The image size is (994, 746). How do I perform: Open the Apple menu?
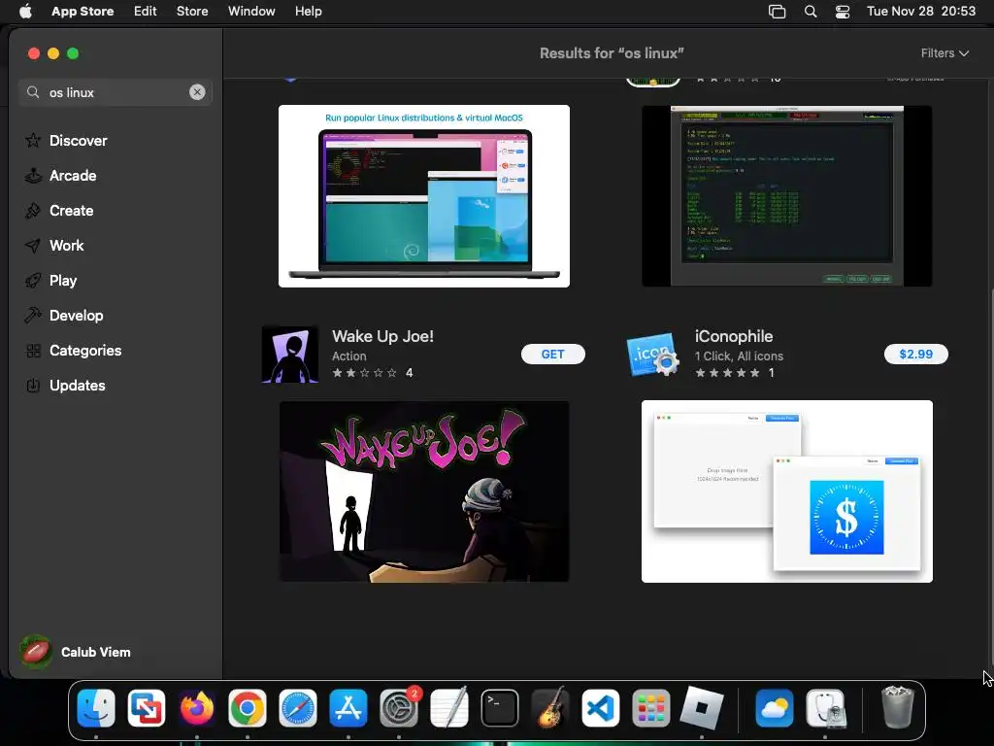click(25, 11)
